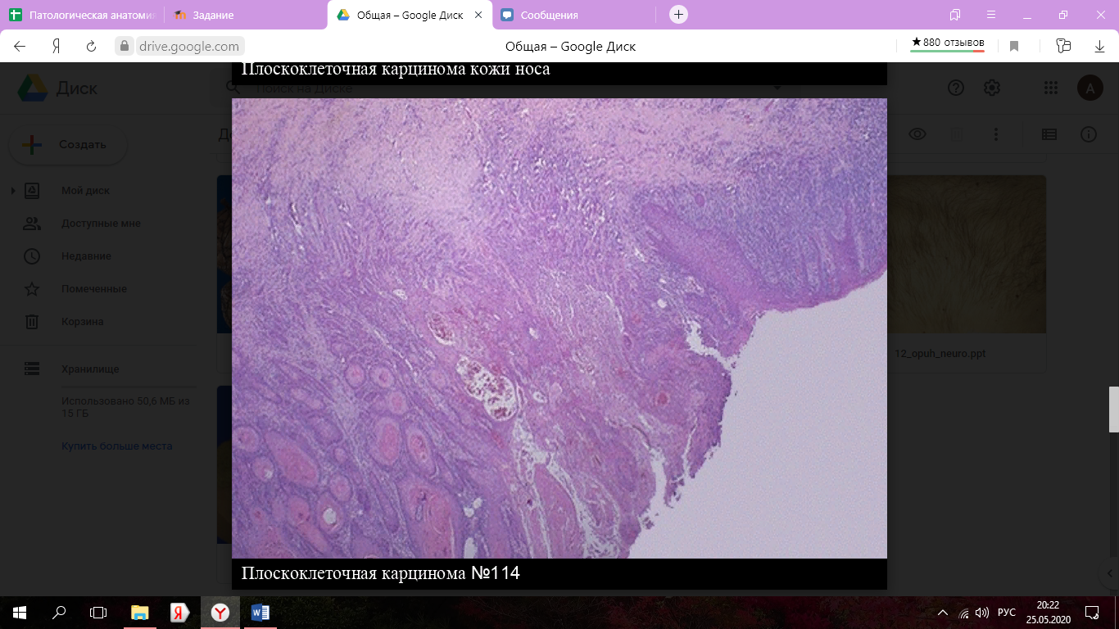Open Windows notification center icon

(1092, 613)
